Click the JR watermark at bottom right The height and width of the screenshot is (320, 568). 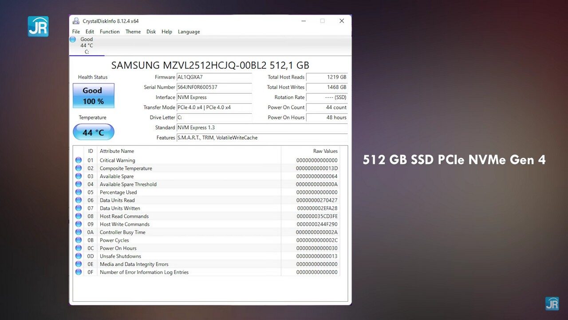pos(552,304)
